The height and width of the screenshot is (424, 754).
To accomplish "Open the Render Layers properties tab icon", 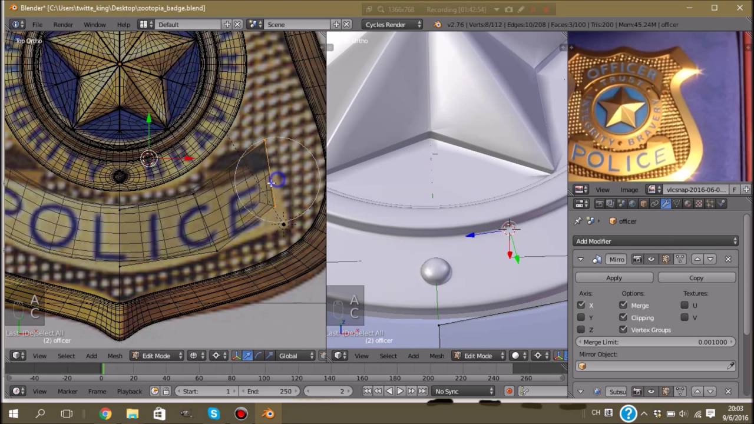I will pyautogui.click(x=610, y=204).
